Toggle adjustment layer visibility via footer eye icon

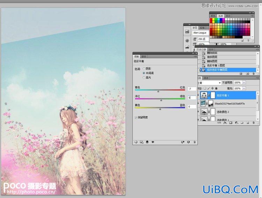point(153,142)
